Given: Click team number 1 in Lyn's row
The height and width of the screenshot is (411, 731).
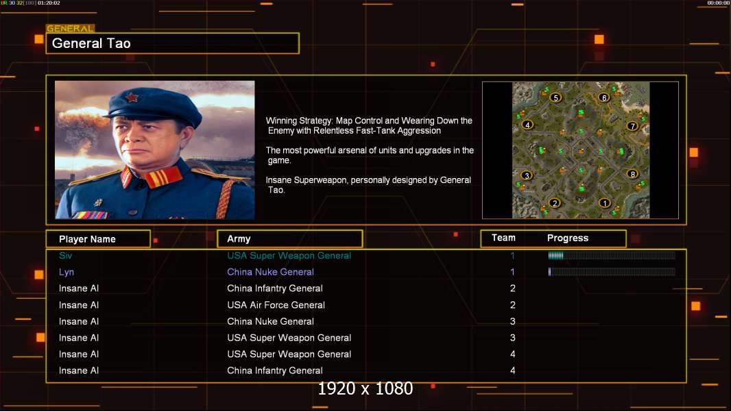Looking at the screenshot, I should click(x=512, y=272).
